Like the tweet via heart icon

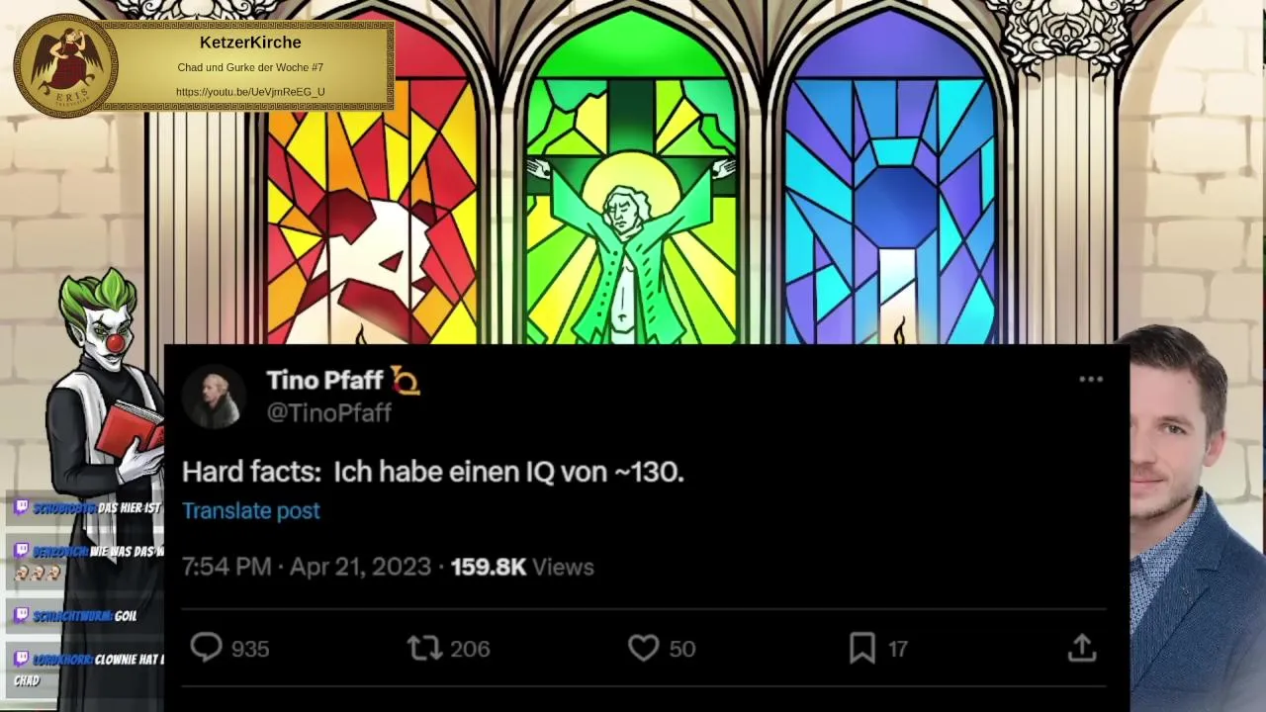point(643,648)
